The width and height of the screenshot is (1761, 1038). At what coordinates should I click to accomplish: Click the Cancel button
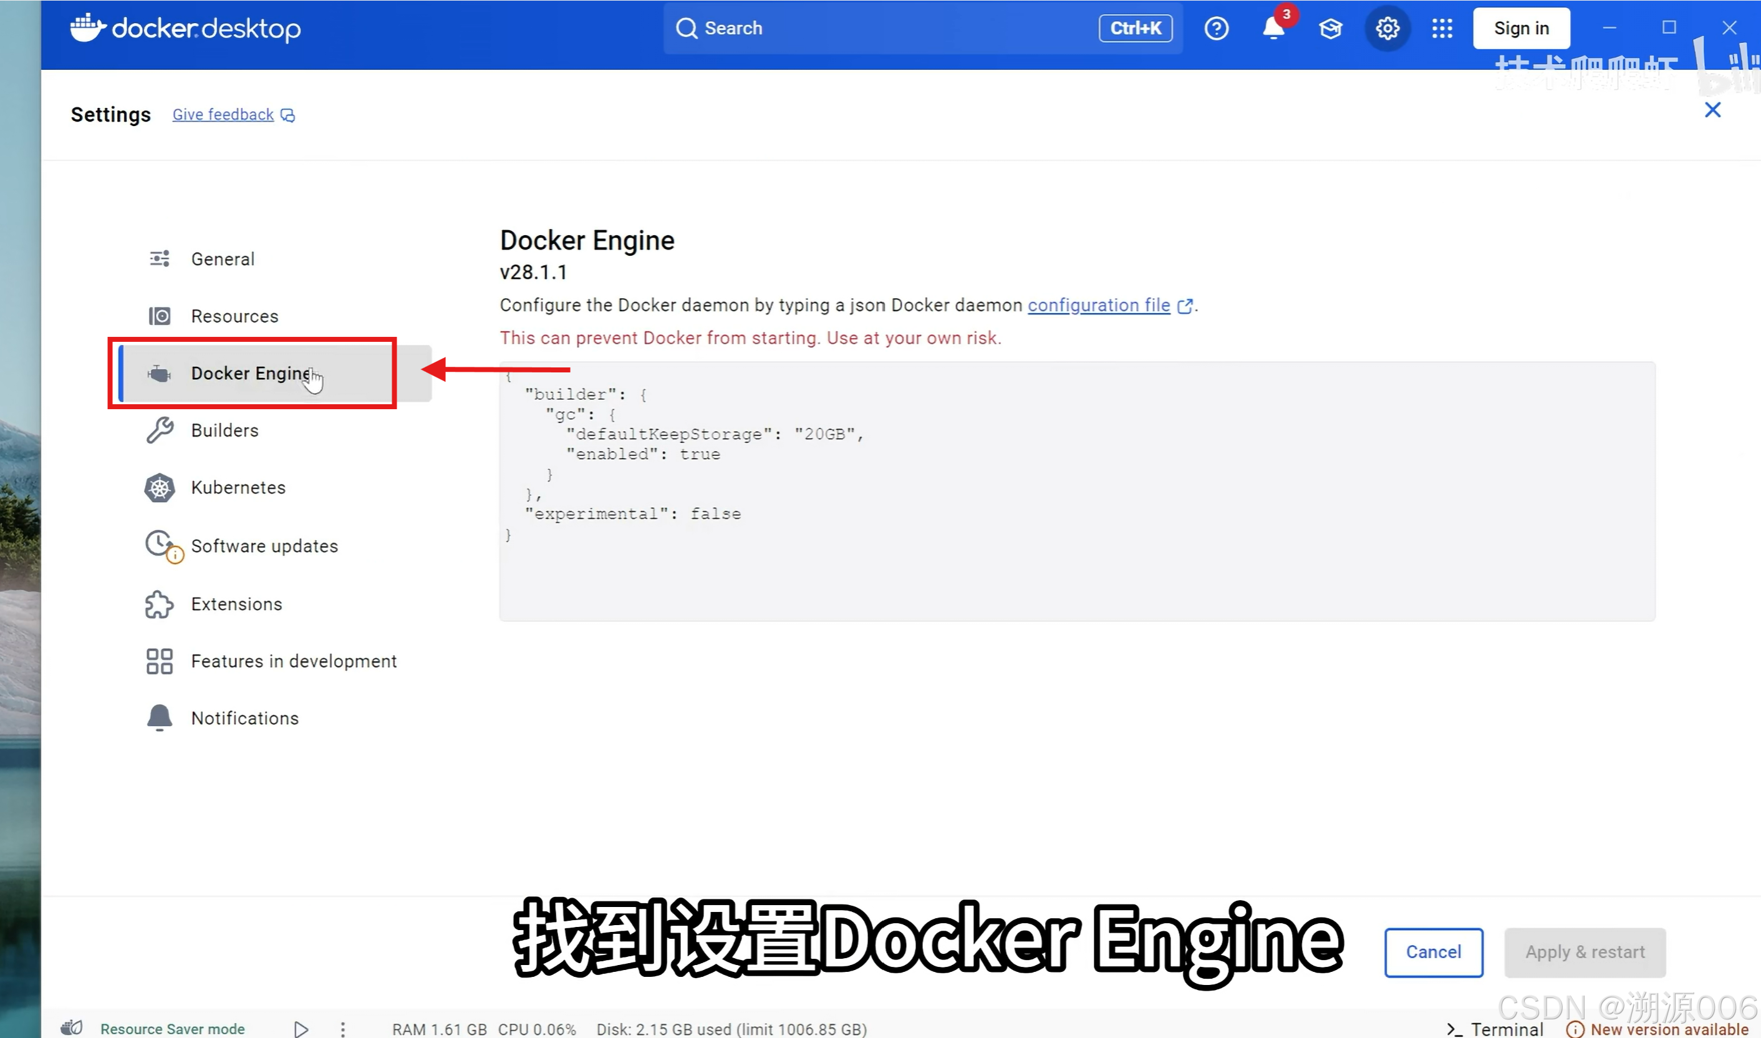pos(1433,952)
